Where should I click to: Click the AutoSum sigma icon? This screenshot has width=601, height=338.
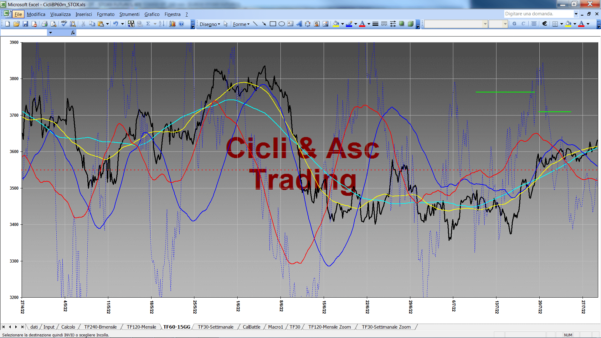coord(148,24)
